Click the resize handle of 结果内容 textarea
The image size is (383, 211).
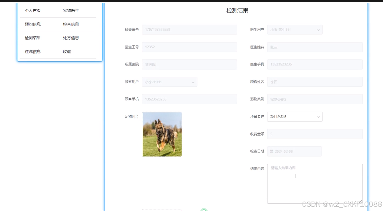click(361, 202)
